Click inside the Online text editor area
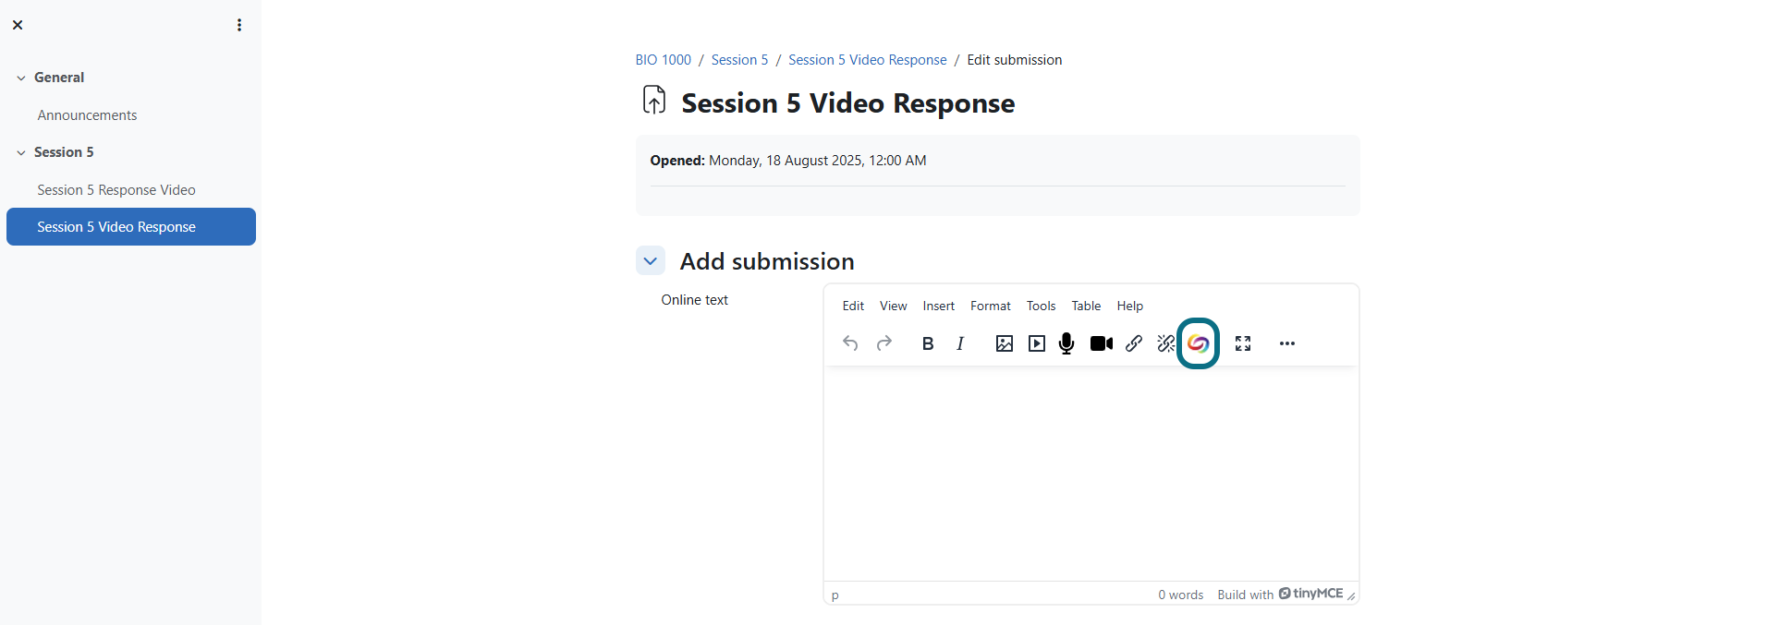 tap(1091, 474)
